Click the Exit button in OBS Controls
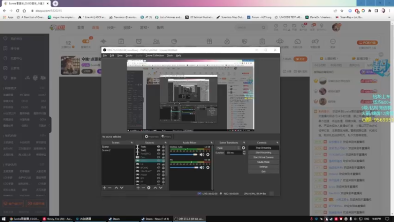Screen dimensions: 394x222 (263, 172)
